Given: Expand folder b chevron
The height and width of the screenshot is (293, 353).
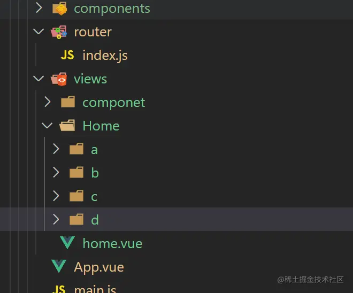Looking at the screenshot, I should click(56, 172).
